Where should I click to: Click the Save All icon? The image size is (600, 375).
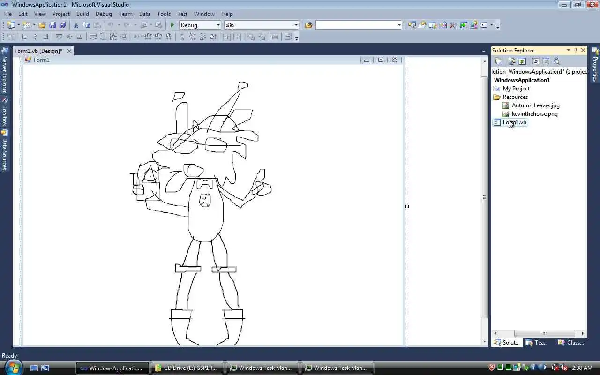pos(63,25)
